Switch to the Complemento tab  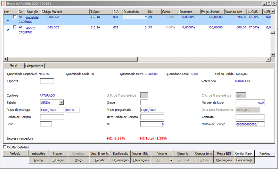[x=34, y=66]
